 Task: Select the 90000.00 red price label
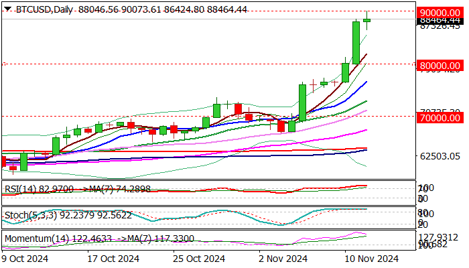(440, 13)
